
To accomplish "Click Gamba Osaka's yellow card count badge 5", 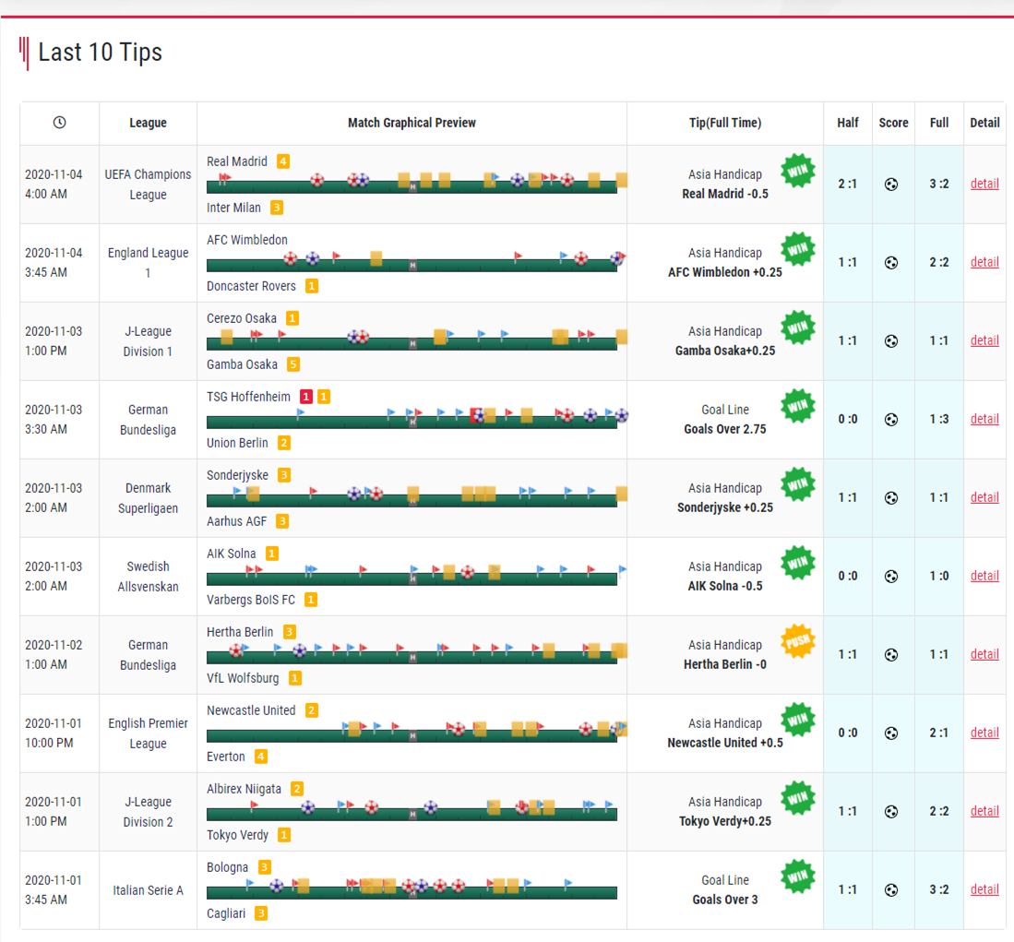I will tap(293, 364).
